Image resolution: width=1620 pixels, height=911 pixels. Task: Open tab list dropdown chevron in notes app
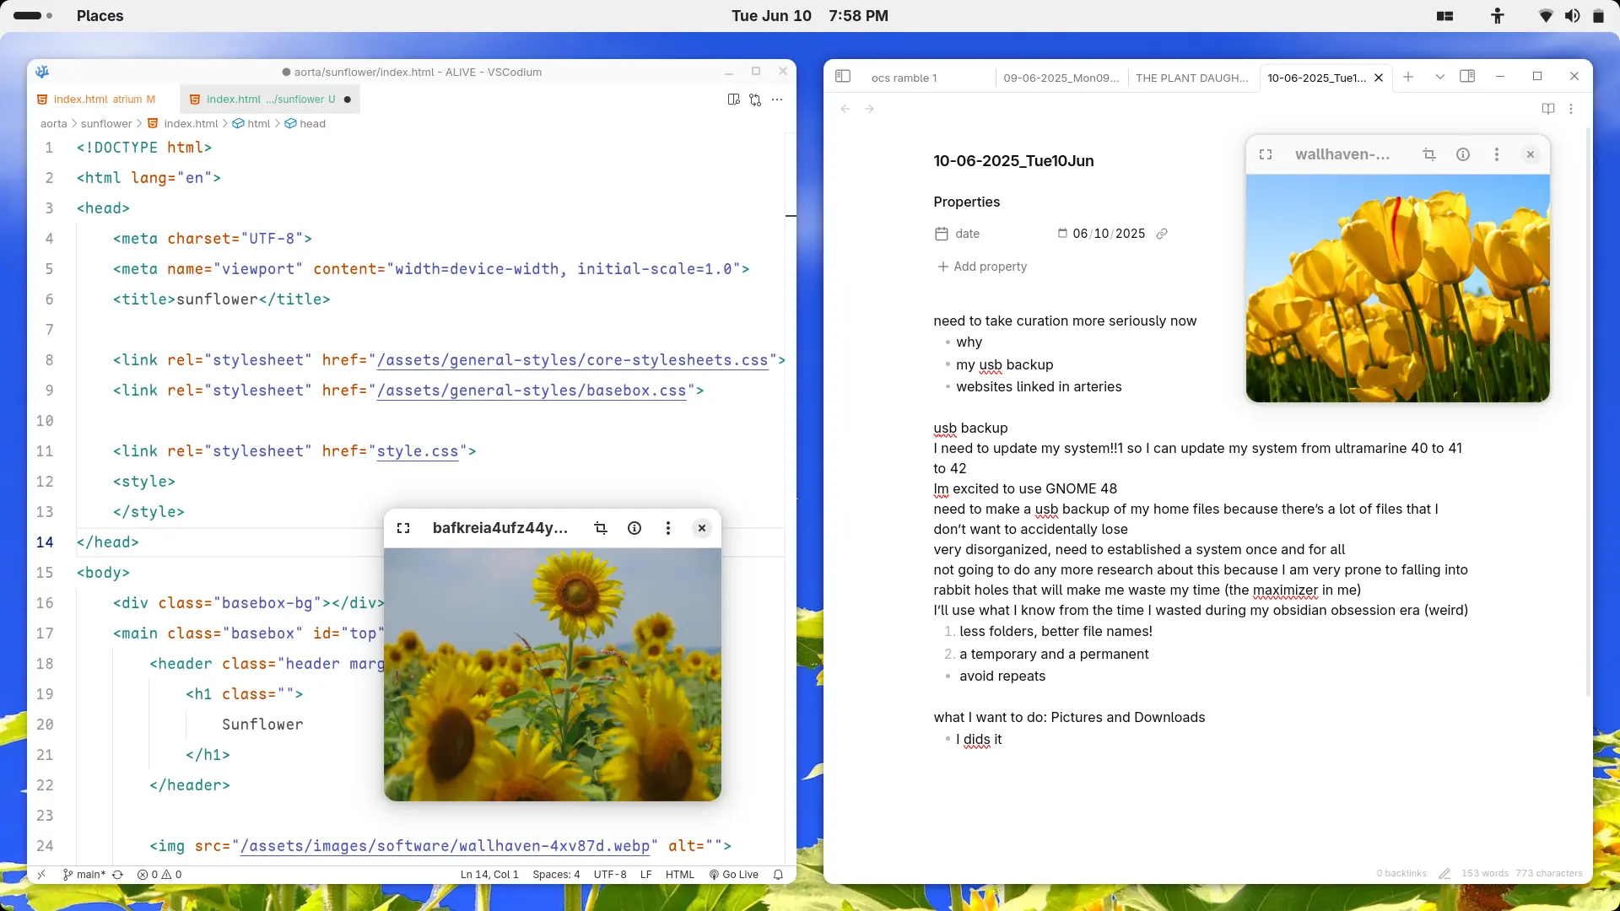click(1440, 77)
